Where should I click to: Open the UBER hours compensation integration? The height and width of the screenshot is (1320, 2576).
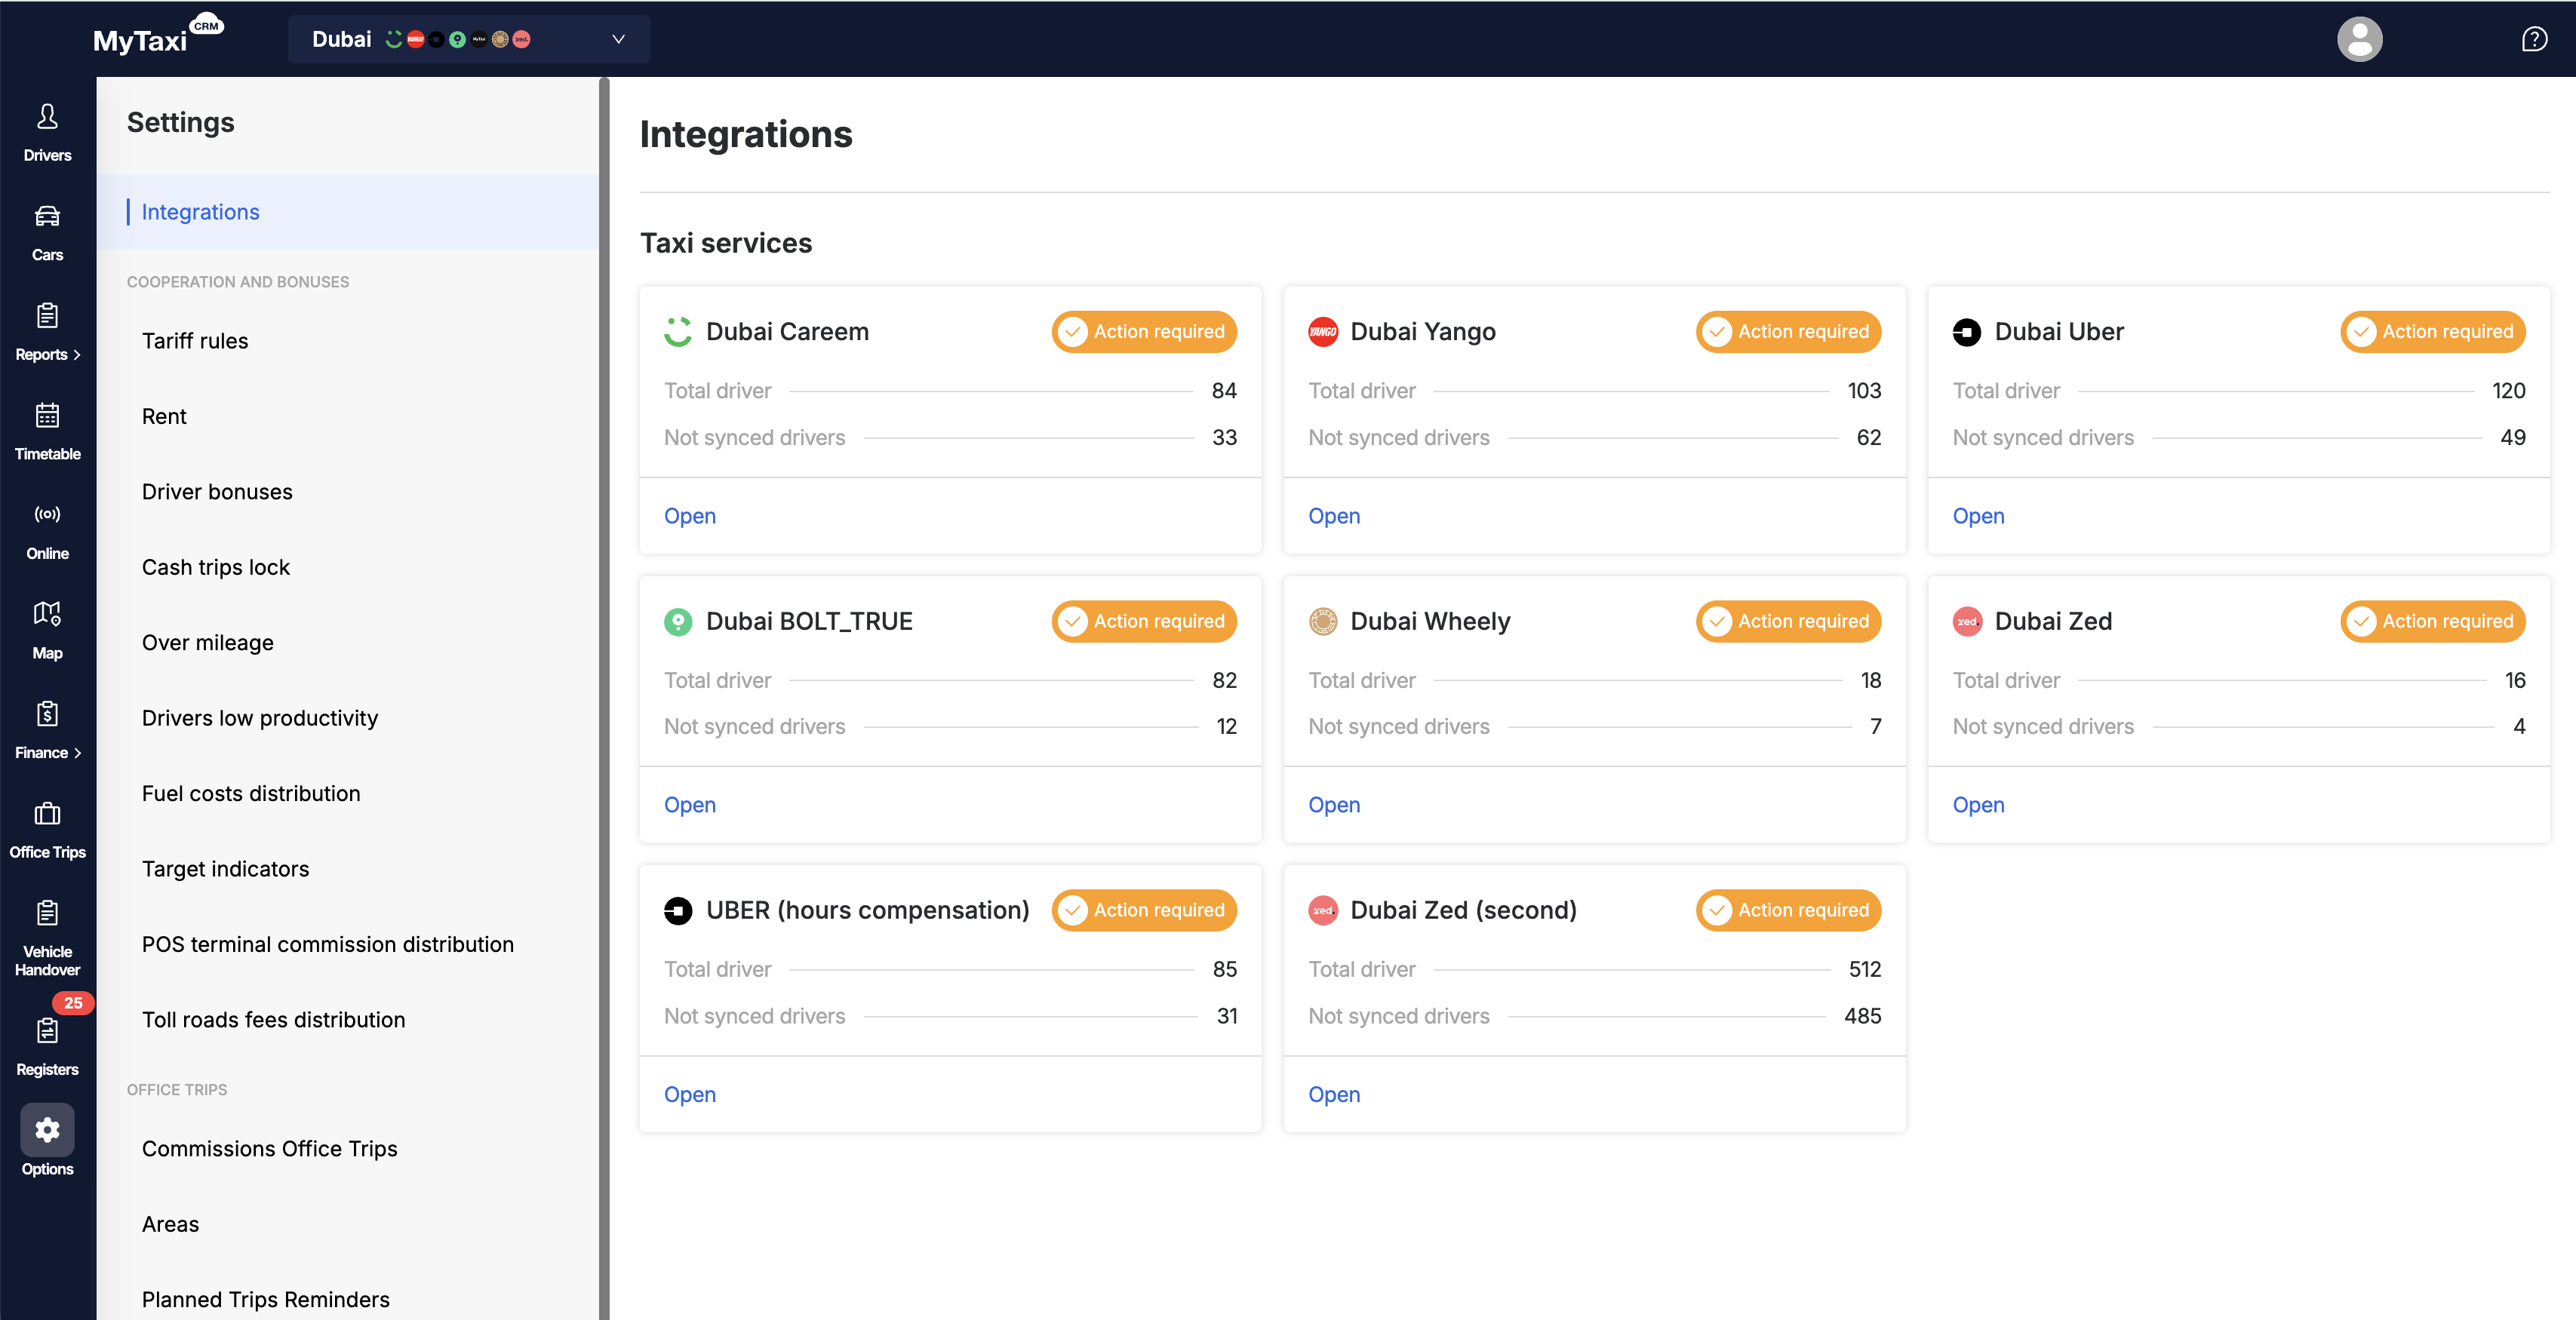(x=689, y=1095)
